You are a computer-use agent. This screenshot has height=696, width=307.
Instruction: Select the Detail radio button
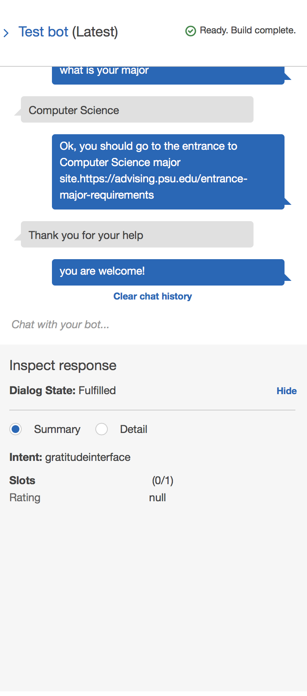[x=102, y=429]
